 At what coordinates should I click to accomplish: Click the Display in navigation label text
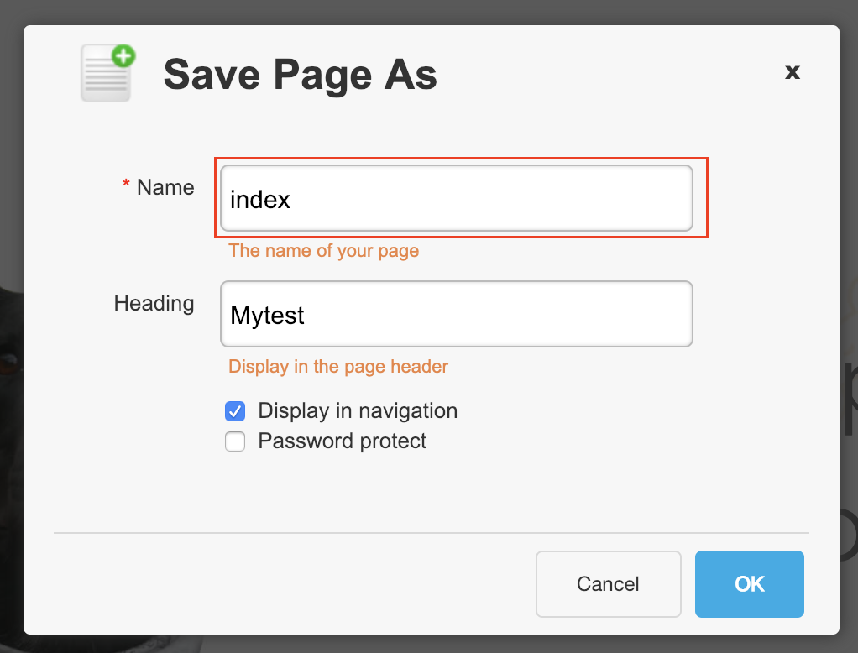coord(358,411)
